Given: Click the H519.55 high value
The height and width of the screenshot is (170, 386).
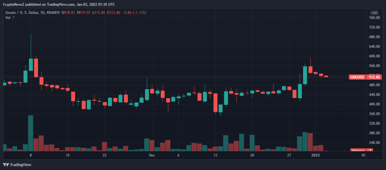Looking at the screenshot, I should pos(84,12).
